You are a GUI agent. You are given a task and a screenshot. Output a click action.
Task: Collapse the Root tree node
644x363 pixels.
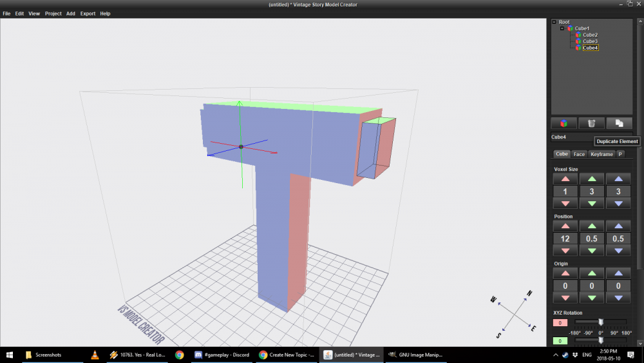pyautogui.click(x=554, y=23)
